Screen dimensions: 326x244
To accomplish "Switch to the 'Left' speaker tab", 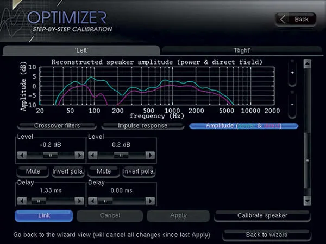I will coord(81,50).
